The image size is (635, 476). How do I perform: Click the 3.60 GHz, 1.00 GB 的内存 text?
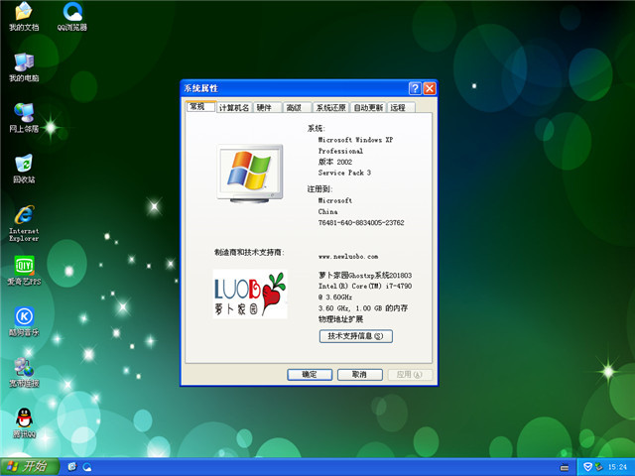363,308
